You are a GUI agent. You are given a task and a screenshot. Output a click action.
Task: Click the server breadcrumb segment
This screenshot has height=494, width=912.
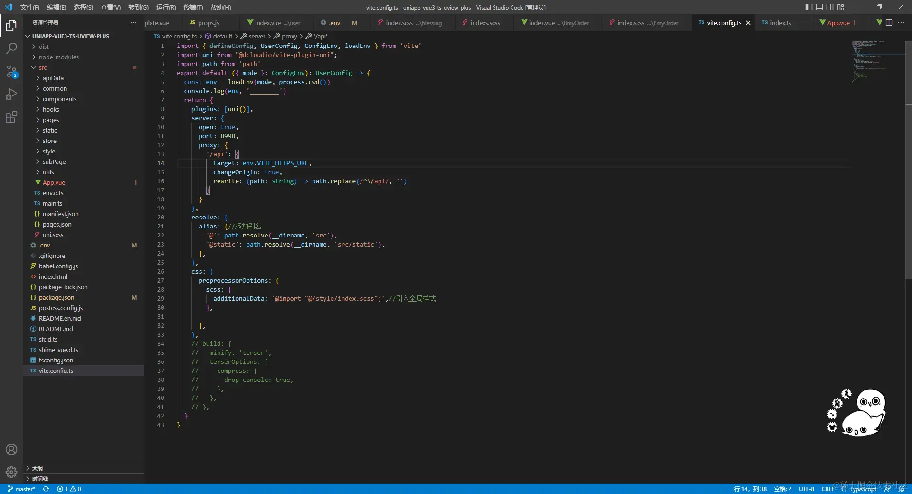pyautogui.click(x=253, y=36)
